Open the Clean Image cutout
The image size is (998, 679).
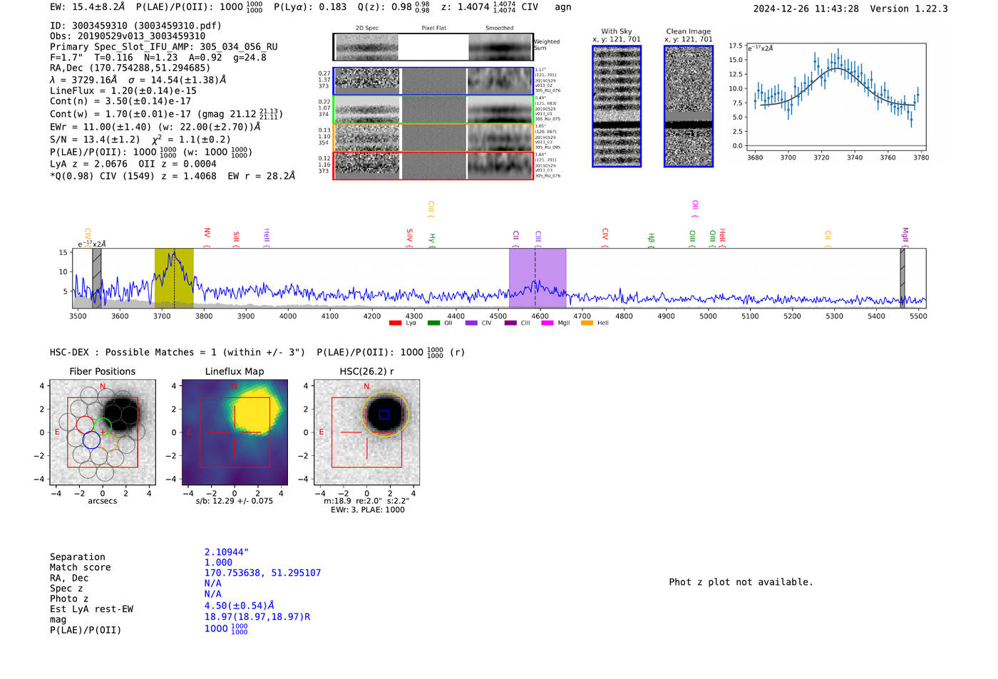[689, 106]
